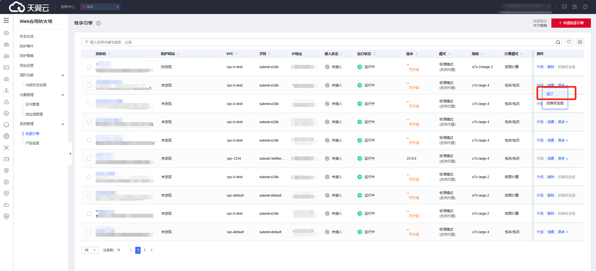Open the hamburger menu icon
Screen dimensions: 596x271
pyautogui.click(x=6, y=20)
